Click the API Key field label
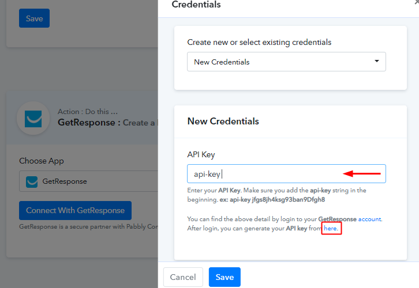 tap(201, 155)
